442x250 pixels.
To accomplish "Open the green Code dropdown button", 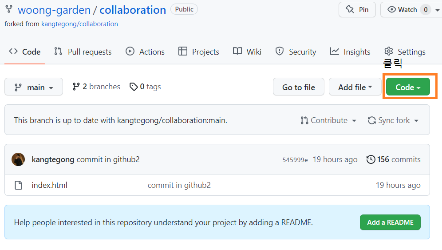I will coord(408,87).
